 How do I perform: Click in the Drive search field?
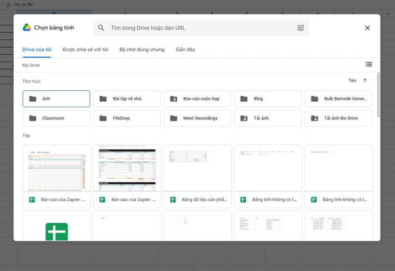click(201, 28)
